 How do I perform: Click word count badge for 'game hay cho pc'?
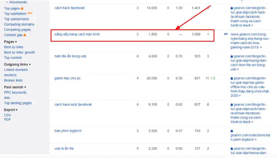[137, 78]
